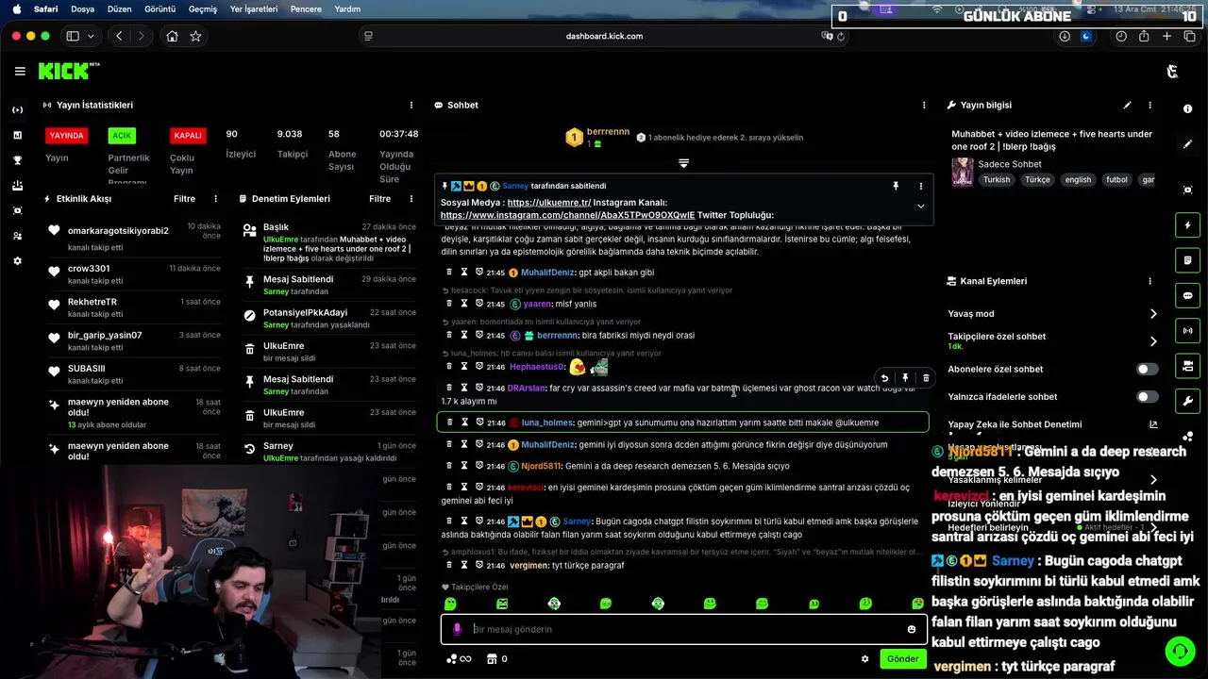Click the pencil icon in right rail
Image resolution: width=1208 pixels, height=679 pixels.
coord(1188,144)
